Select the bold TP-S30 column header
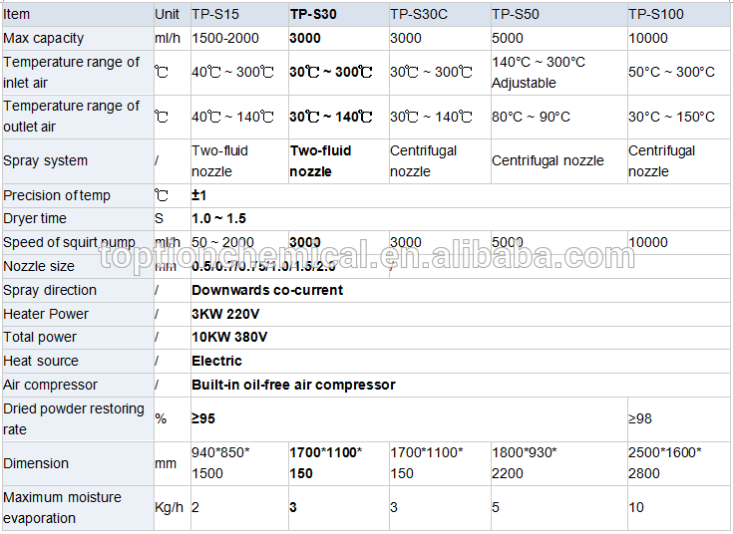Screen dimensions: 733x534 (x=313, y=15)
